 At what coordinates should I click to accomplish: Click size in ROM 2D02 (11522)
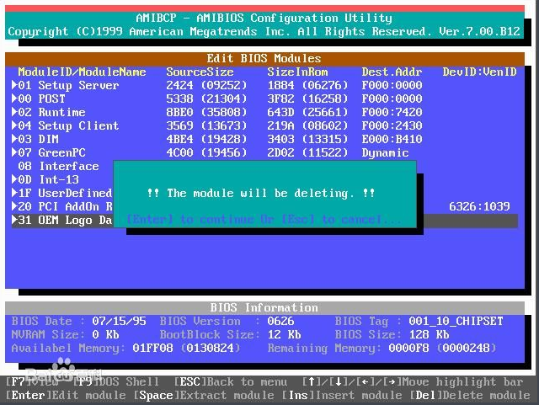307,152
